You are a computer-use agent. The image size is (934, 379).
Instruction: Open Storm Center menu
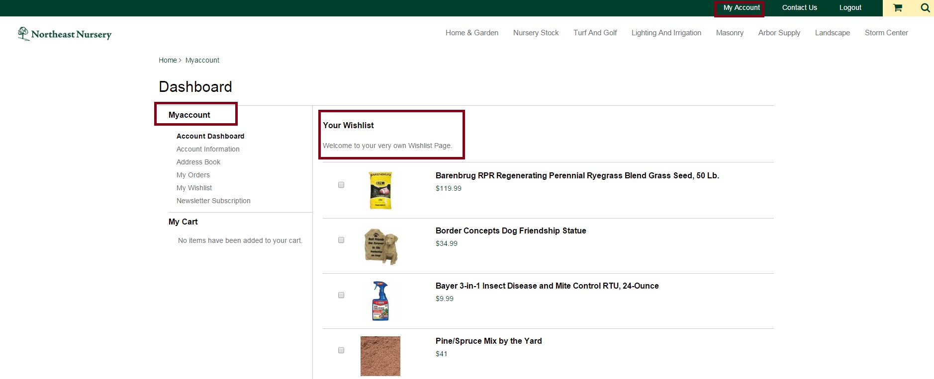point(886,33)
